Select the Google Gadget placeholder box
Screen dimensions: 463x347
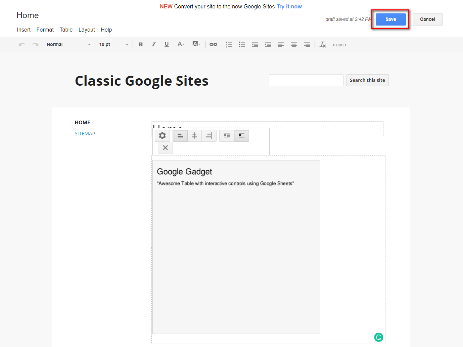pyautogui.click(x=236, y=247)
